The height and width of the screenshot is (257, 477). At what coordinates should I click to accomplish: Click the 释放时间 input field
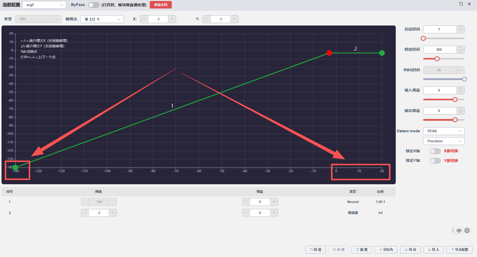(x=440, y=49)
